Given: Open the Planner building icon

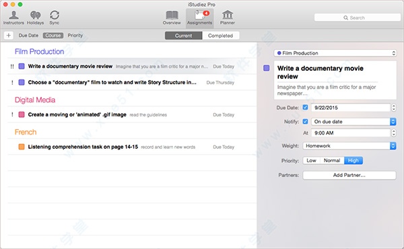Looking at the screenshot, I should click(228, 17).
